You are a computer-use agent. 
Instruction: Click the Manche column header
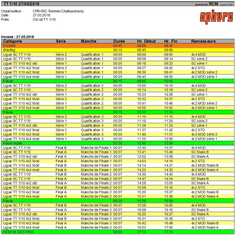coord(89,41)
